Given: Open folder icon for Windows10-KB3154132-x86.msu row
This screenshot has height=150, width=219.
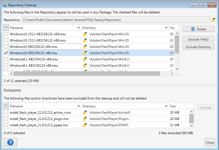Looking at the screenshot, I should 85,53.
